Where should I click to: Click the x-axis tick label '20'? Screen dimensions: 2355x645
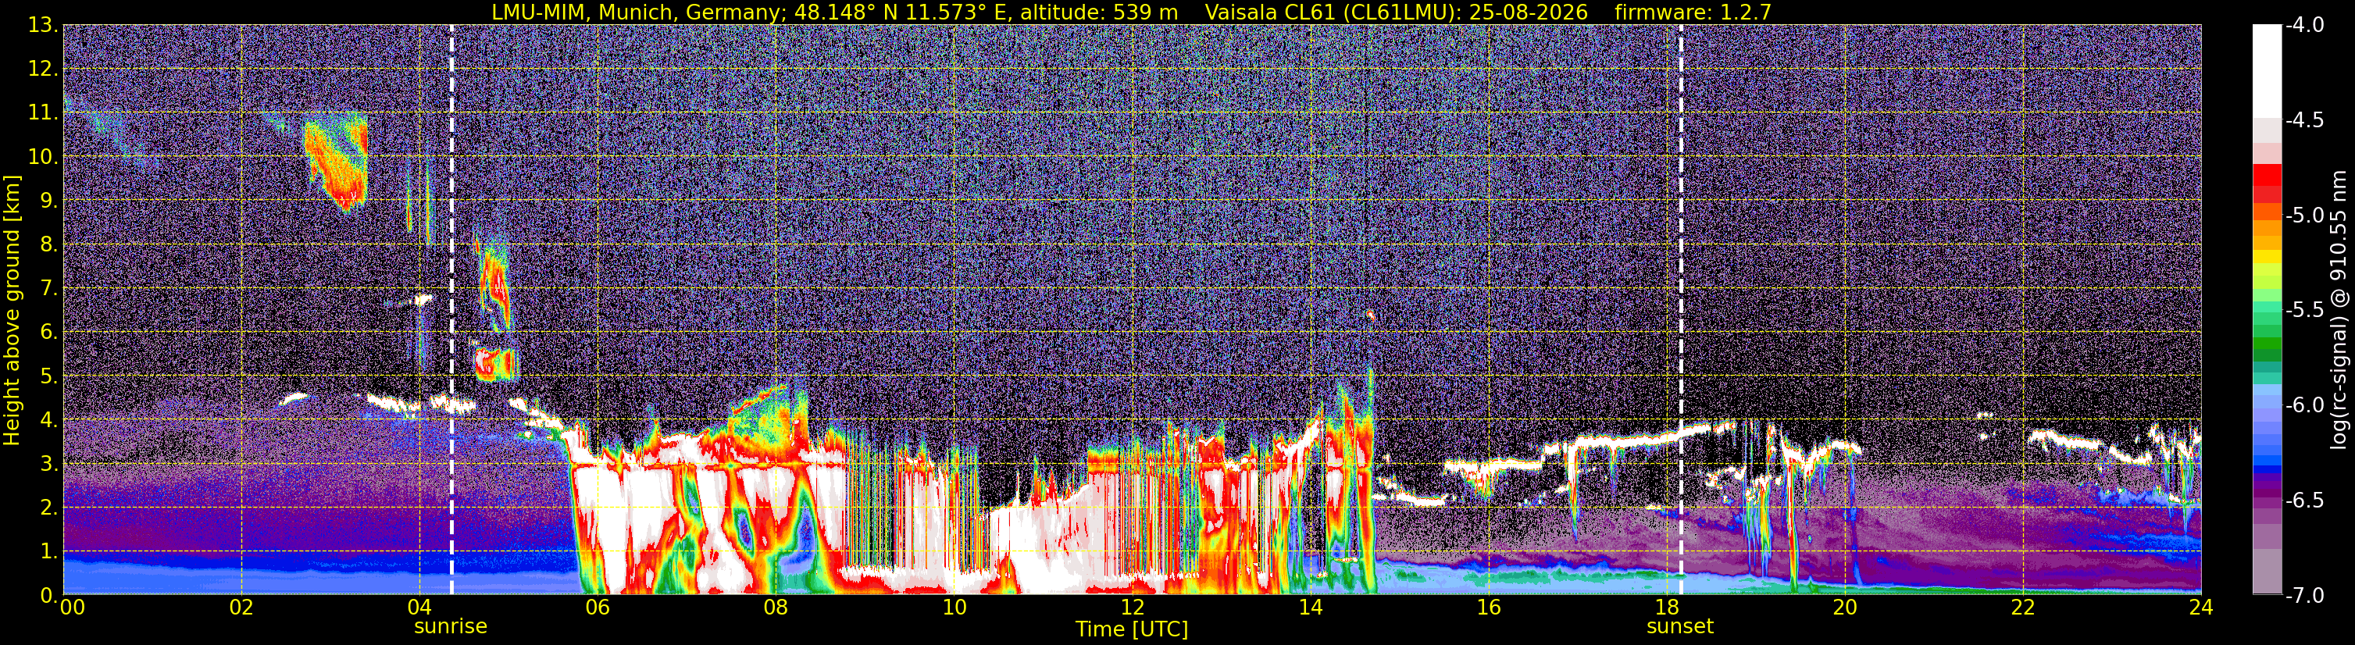coord(1845,608)
